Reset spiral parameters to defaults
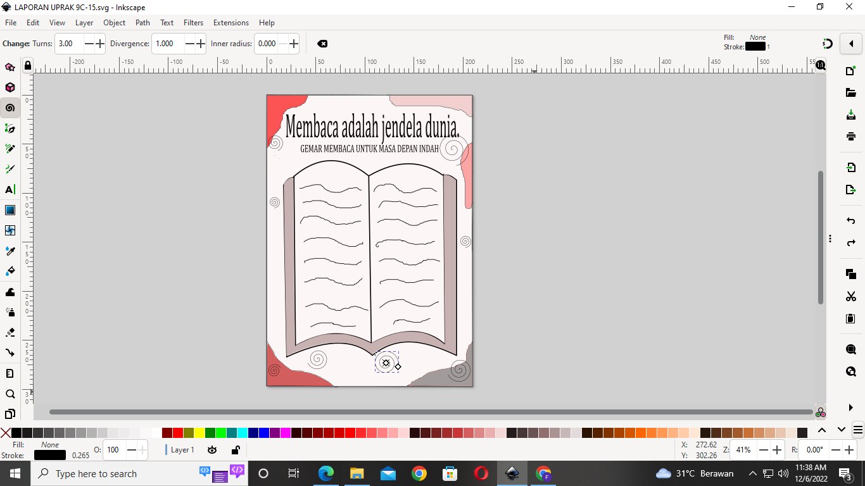The height and width of the screenshot is (486, 865). pyautogui.click(x=322, y=44)
